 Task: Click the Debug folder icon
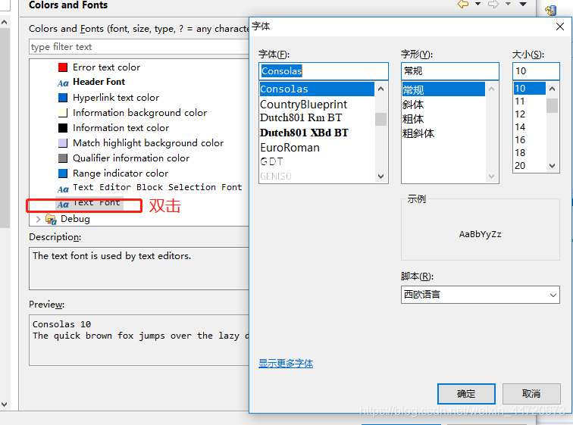(x=51, y=219)
